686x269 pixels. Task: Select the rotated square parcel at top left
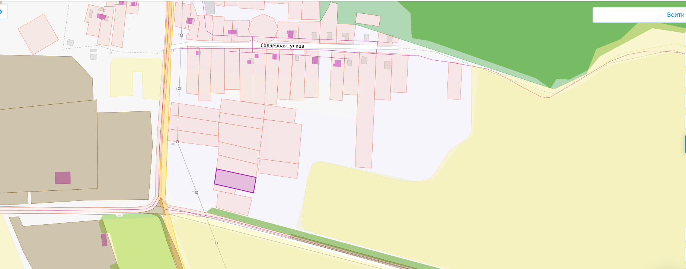pyautogui.click(x=38, y=34)
